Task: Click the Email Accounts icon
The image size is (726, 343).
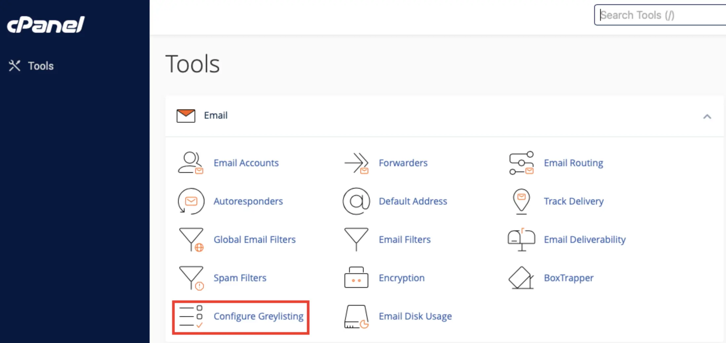Action: 191,163
